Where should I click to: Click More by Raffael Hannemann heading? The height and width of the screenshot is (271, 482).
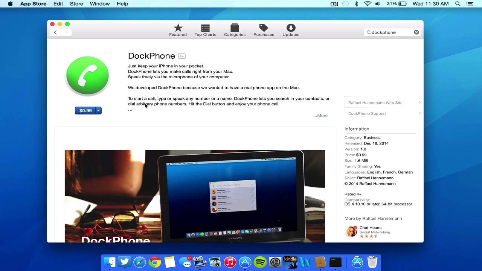click(373, 218)
